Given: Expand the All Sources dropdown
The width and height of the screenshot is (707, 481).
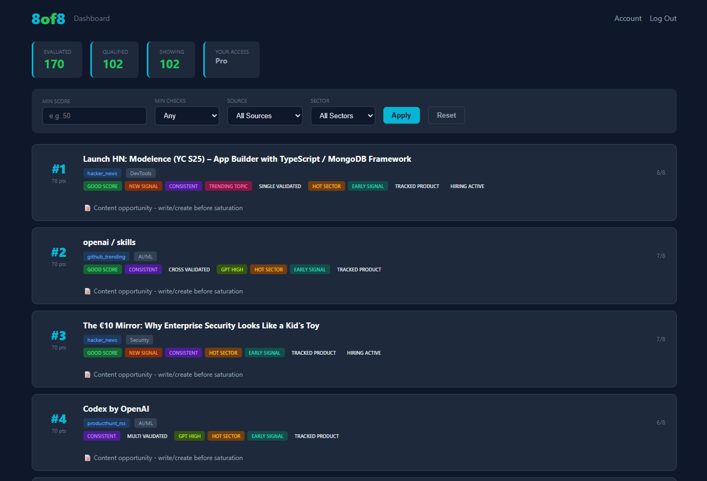Looking at the screenshot, I should [265, 116].
